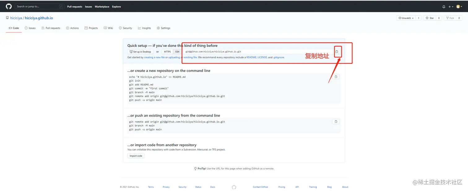Click the fork count next to Fork
This screenshot has width=468, height=191.
[459, 18]
